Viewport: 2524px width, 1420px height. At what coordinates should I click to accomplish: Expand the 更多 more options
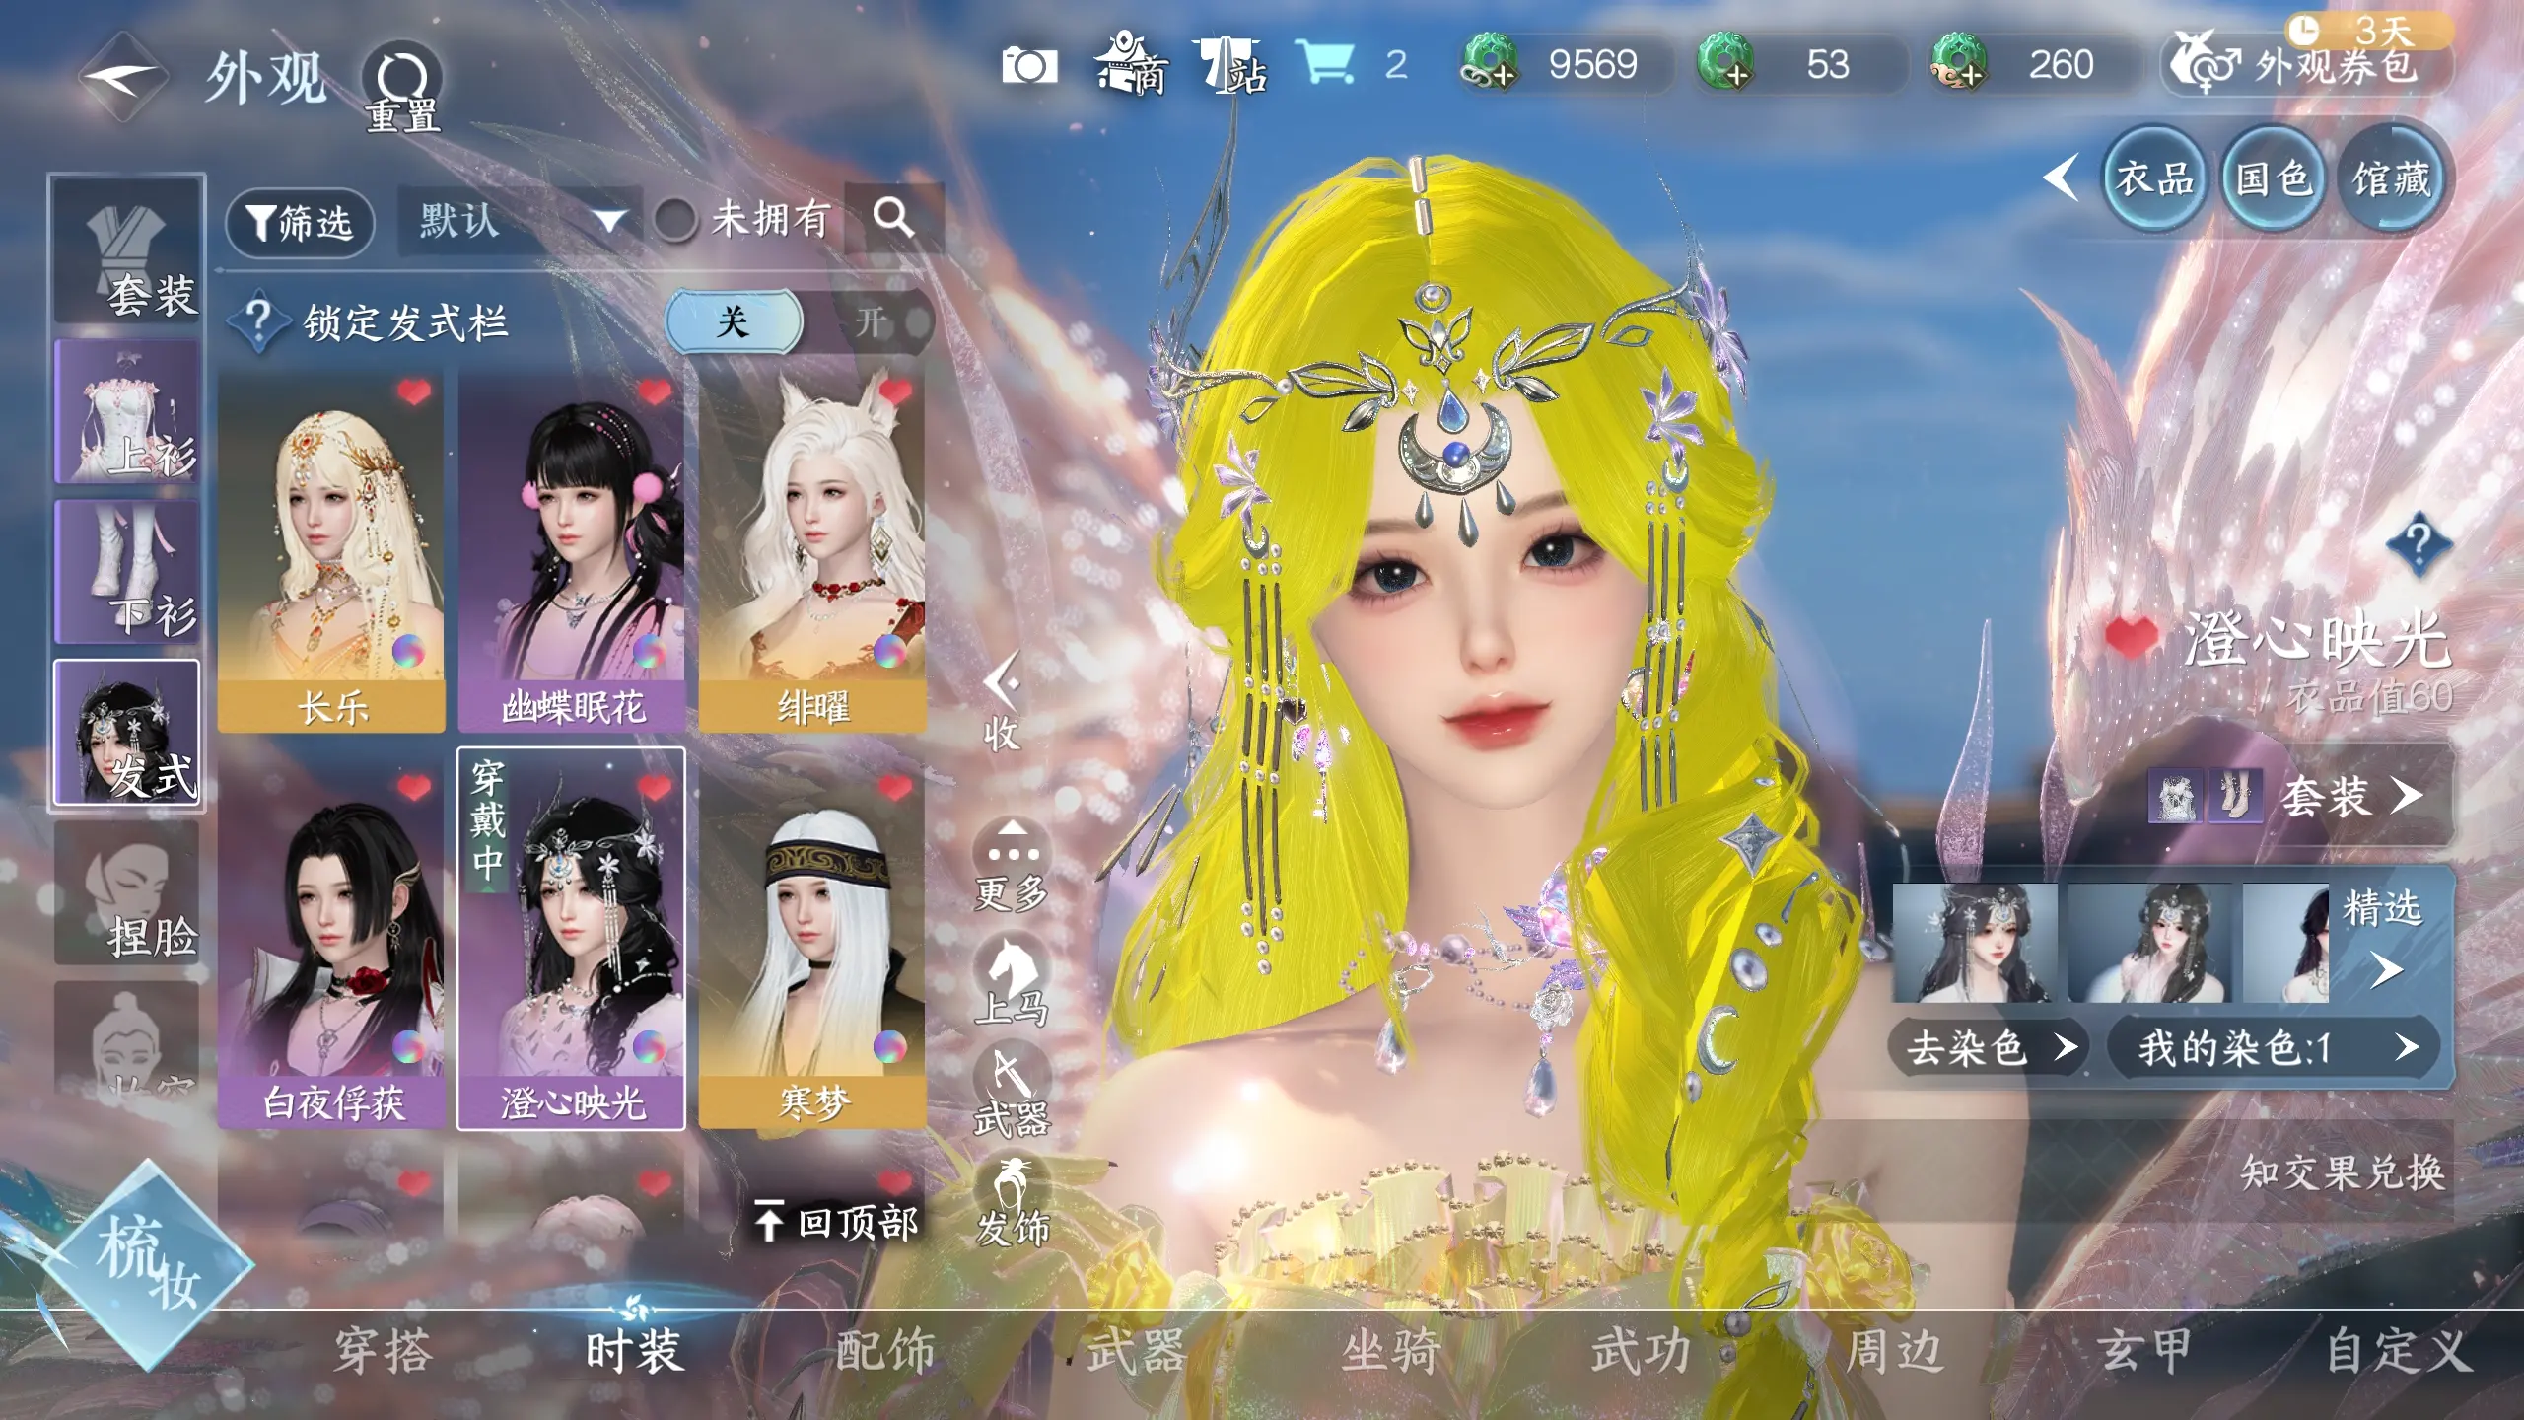(1012, 866)
